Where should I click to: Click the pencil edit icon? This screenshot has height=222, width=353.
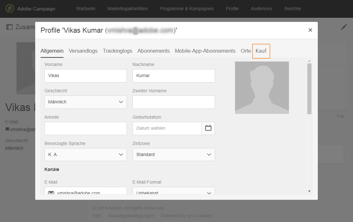pyautogui.click(x=344, y=27)
